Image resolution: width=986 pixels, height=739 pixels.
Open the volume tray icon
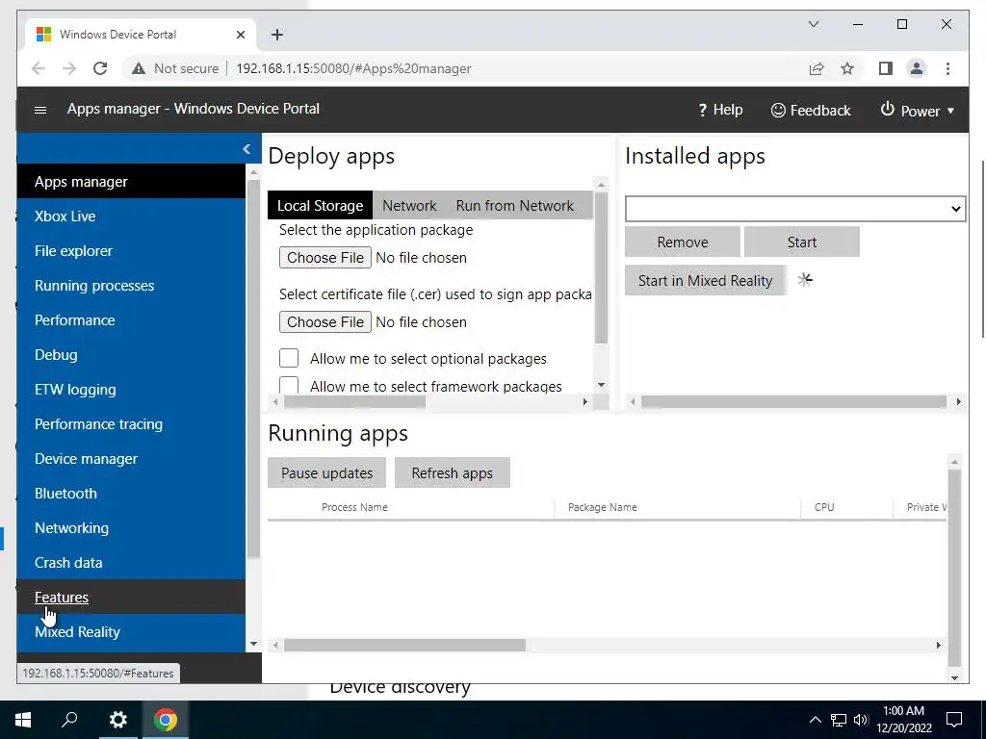[861, 720]
